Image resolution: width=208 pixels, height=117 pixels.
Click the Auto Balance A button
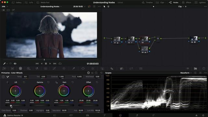(3, 77)
